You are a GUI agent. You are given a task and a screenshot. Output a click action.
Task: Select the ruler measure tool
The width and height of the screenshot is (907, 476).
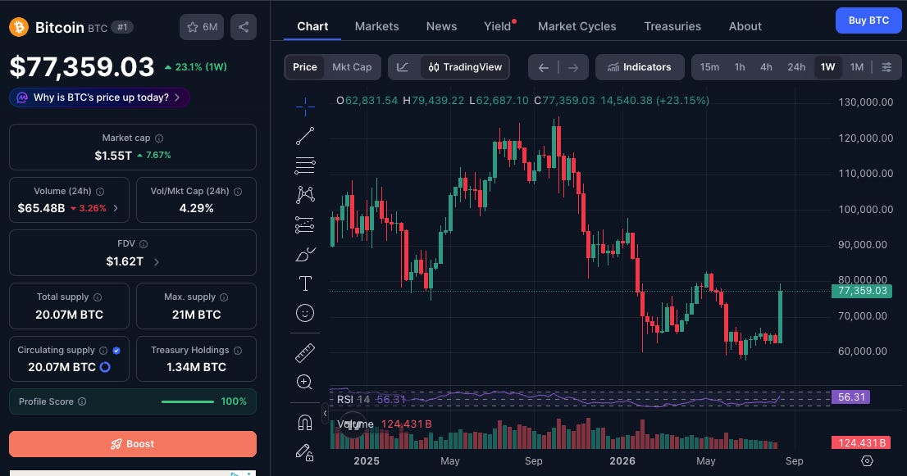(x=305, y=352)
